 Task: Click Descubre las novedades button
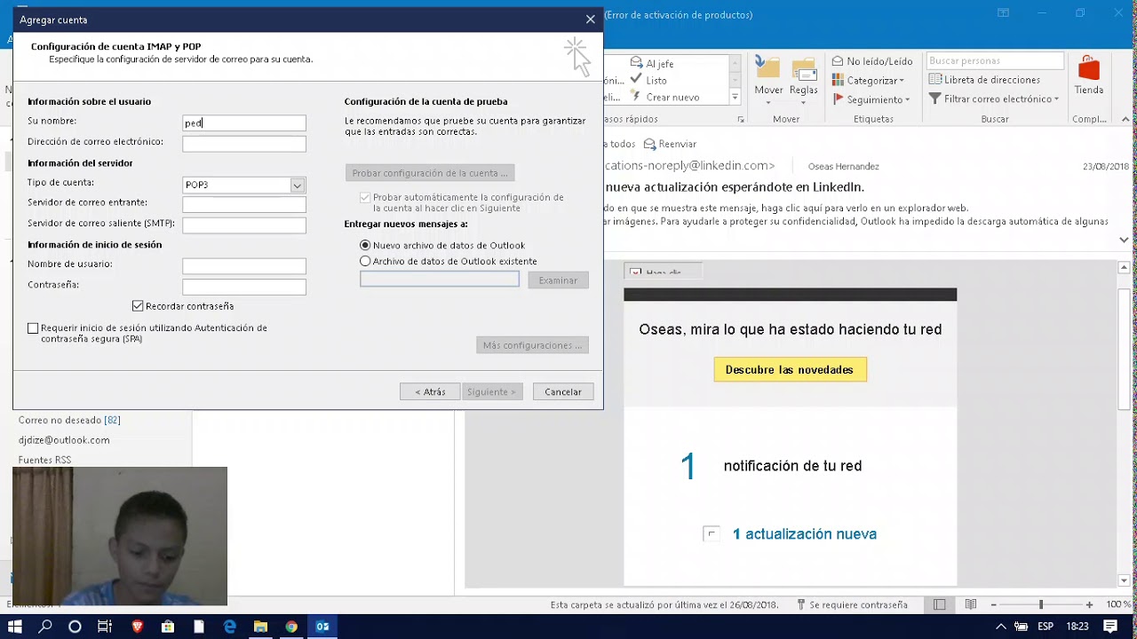point(790,369)
